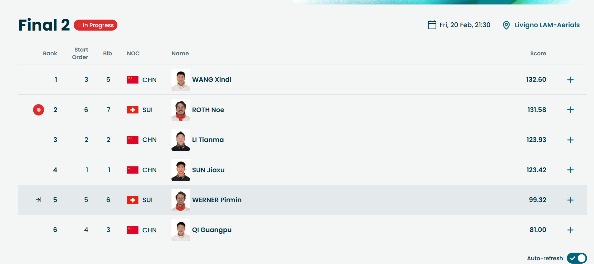The width and height of the screenshot is (594, 264).
Task: Click the China flag in WANG Xindi row
Action: pyautogui.click(x=133, y=80)
